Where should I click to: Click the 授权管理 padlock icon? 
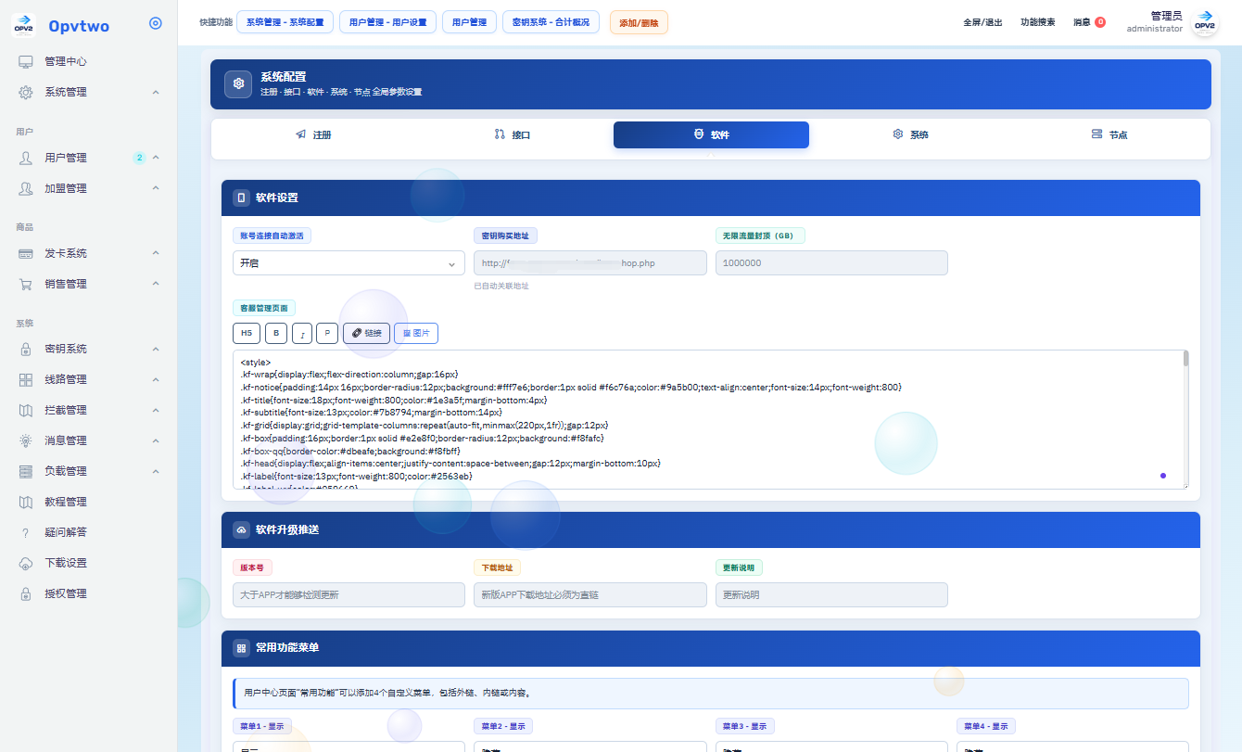(x=26, y=593)
